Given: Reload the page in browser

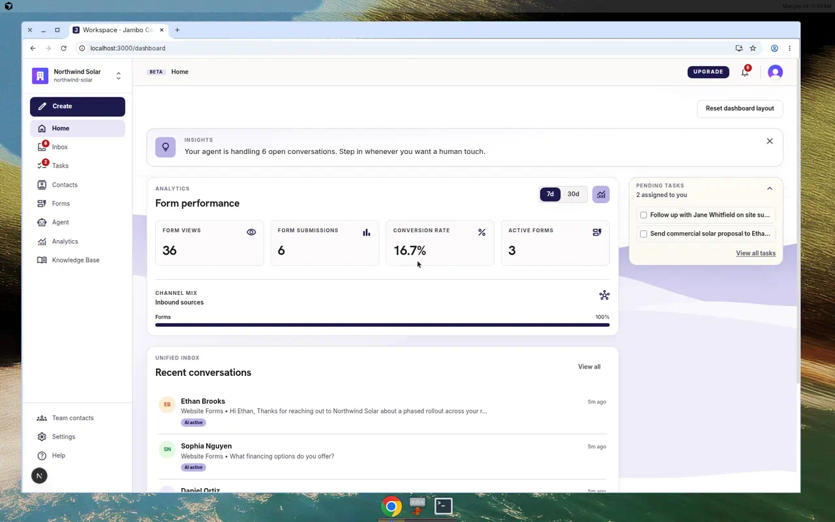Looking at the screenshot, I should click(63, 48).
